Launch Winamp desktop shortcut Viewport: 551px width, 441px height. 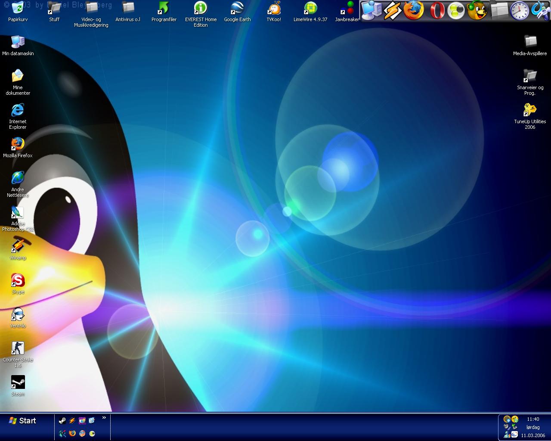tap(18, 250)
